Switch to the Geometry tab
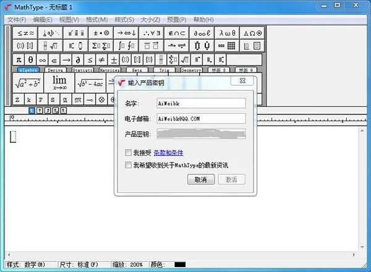This screenshot has width=371, height=272. 192,70
